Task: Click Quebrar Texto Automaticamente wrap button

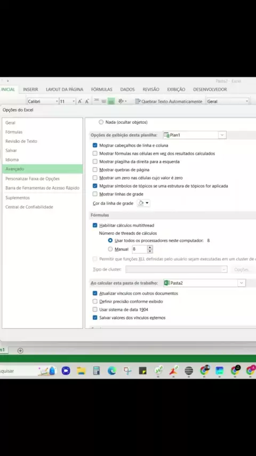Action: coord(169,101)
